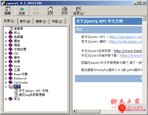Select 提交bug及获取更新 topic
This screenshot has height=115, width=148.
click(x=32, y=95)
